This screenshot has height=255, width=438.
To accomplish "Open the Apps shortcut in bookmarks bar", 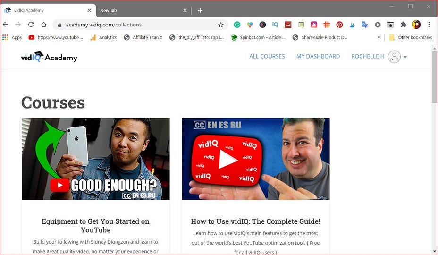I will [12, 37].
